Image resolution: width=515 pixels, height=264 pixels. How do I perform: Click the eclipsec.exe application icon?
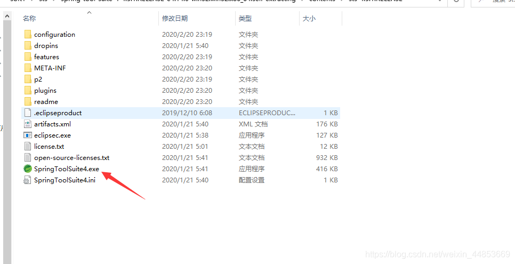point(28,135)
